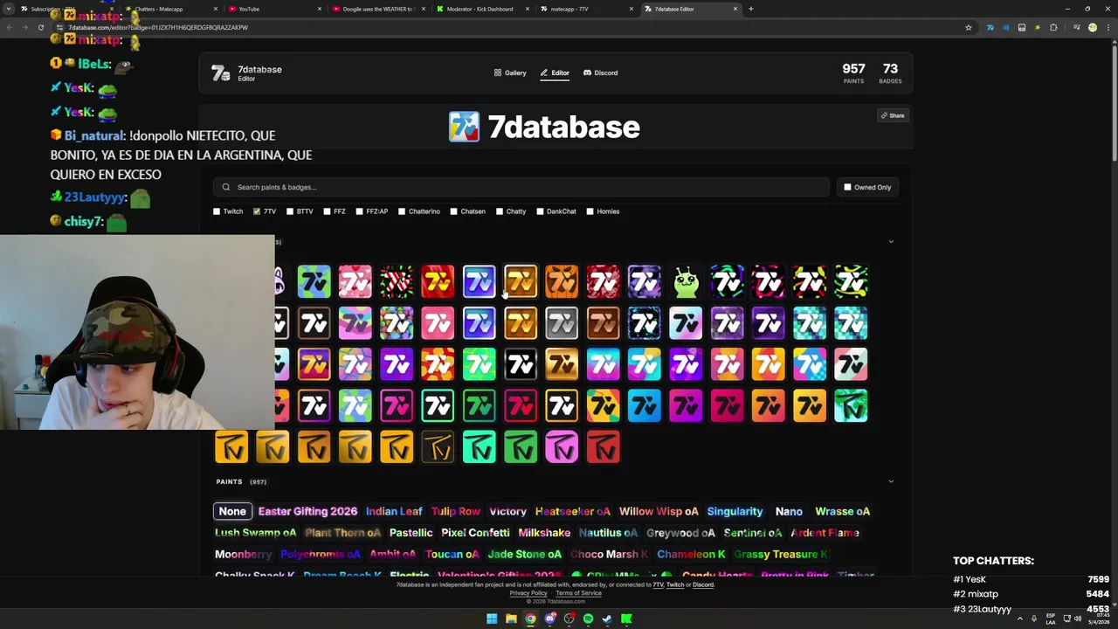Choose the bronze 7TV badge
1118x629 pixels.
pyautogui.click(x=603, y=323)
